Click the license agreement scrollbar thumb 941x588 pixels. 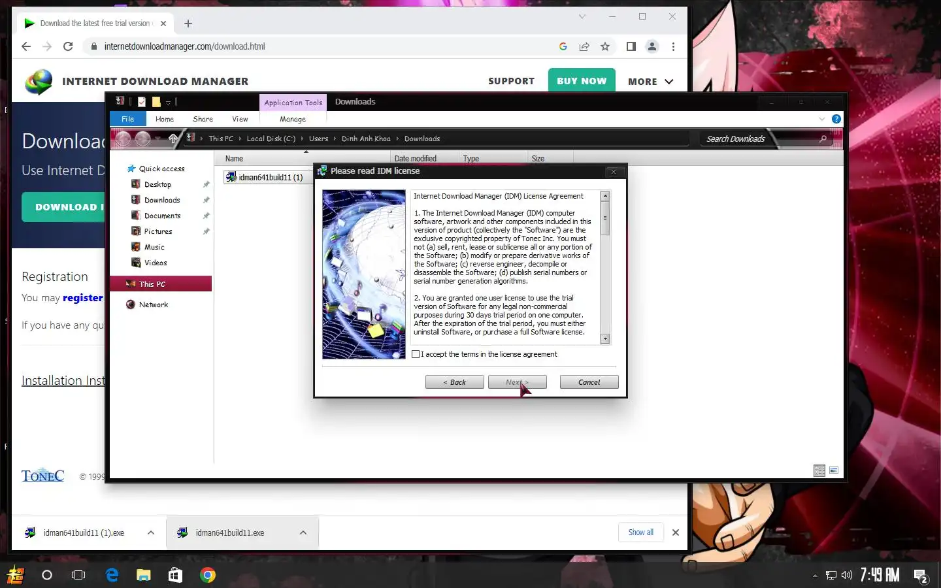pyautogui.click(x=605, y=218)
